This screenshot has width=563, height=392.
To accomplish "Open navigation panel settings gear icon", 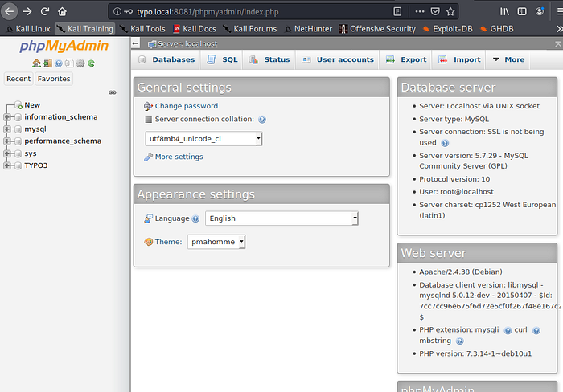I will 80,63.
